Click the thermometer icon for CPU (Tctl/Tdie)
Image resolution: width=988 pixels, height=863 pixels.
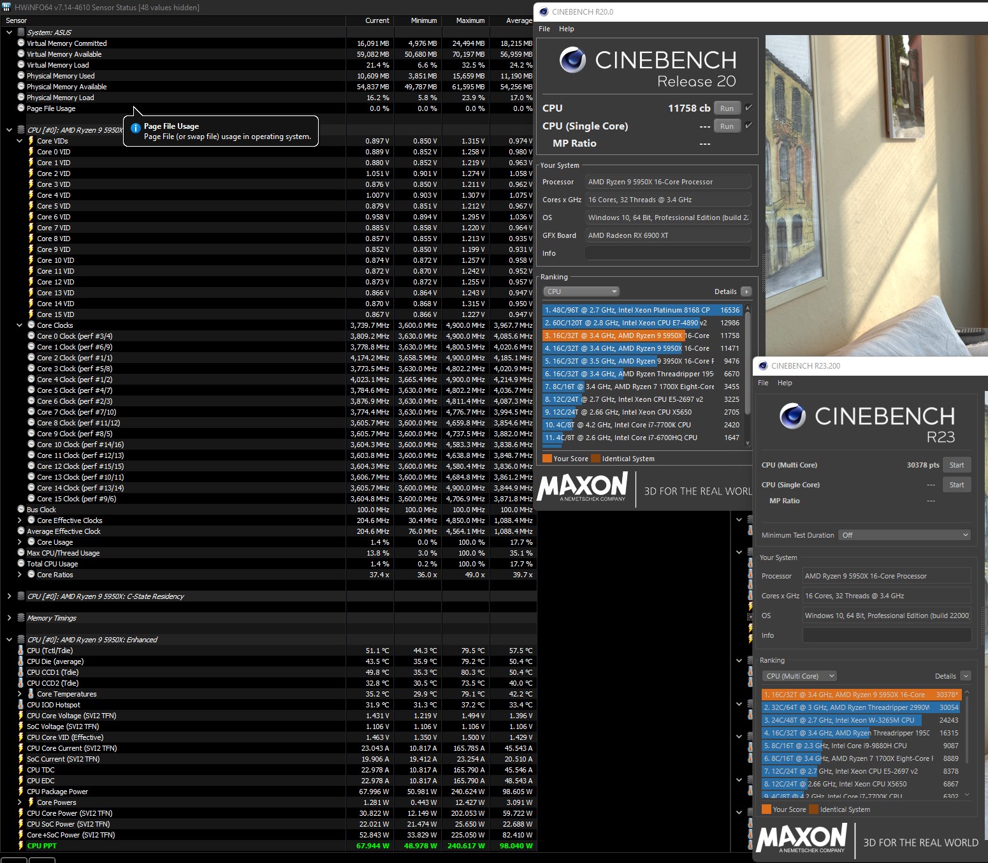21,651
